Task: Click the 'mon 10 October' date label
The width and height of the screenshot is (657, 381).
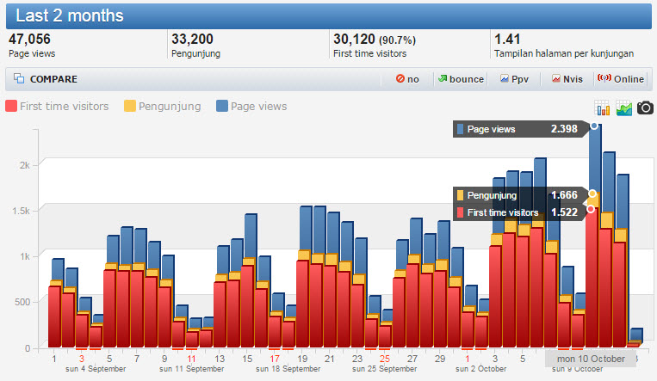Action: point(591,359)
